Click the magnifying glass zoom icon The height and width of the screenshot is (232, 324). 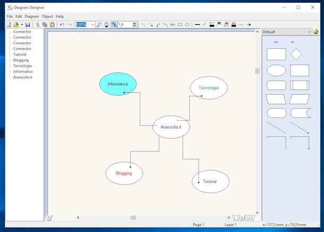click(x=99, y=25)
